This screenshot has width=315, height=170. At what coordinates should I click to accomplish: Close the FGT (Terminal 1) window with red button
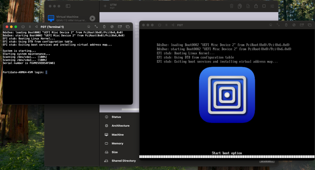pyautogui.click(x=7, y=27)
